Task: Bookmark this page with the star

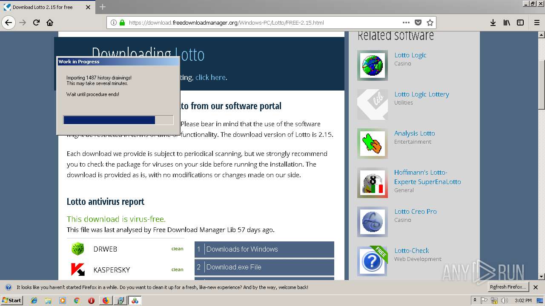Action: (x=430, y=23)
